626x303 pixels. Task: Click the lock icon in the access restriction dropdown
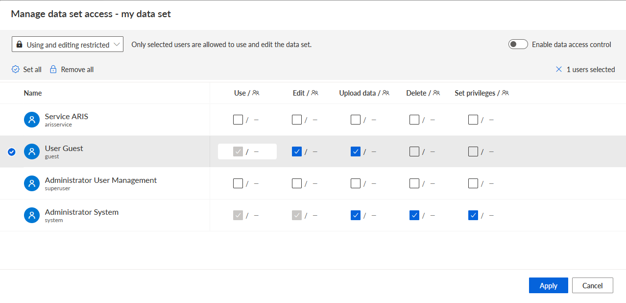(19, 45)
